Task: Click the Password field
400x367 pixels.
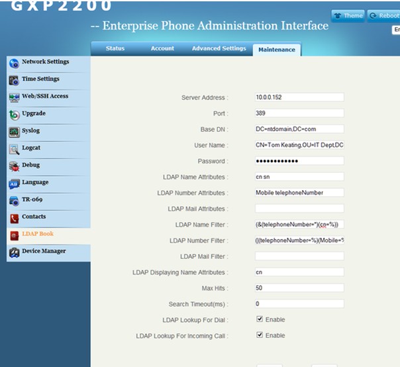Action: click(299, 161)
